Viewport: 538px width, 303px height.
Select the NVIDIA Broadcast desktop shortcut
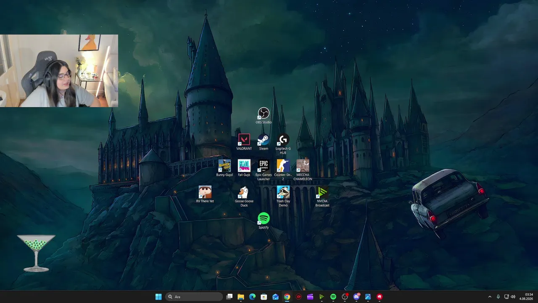[x=322, y=197]
